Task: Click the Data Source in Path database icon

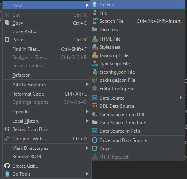Action: [x=94, y=131]
